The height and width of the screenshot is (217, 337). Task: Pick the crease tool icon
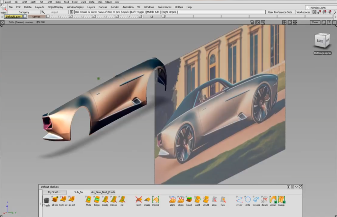pos(147,200)
